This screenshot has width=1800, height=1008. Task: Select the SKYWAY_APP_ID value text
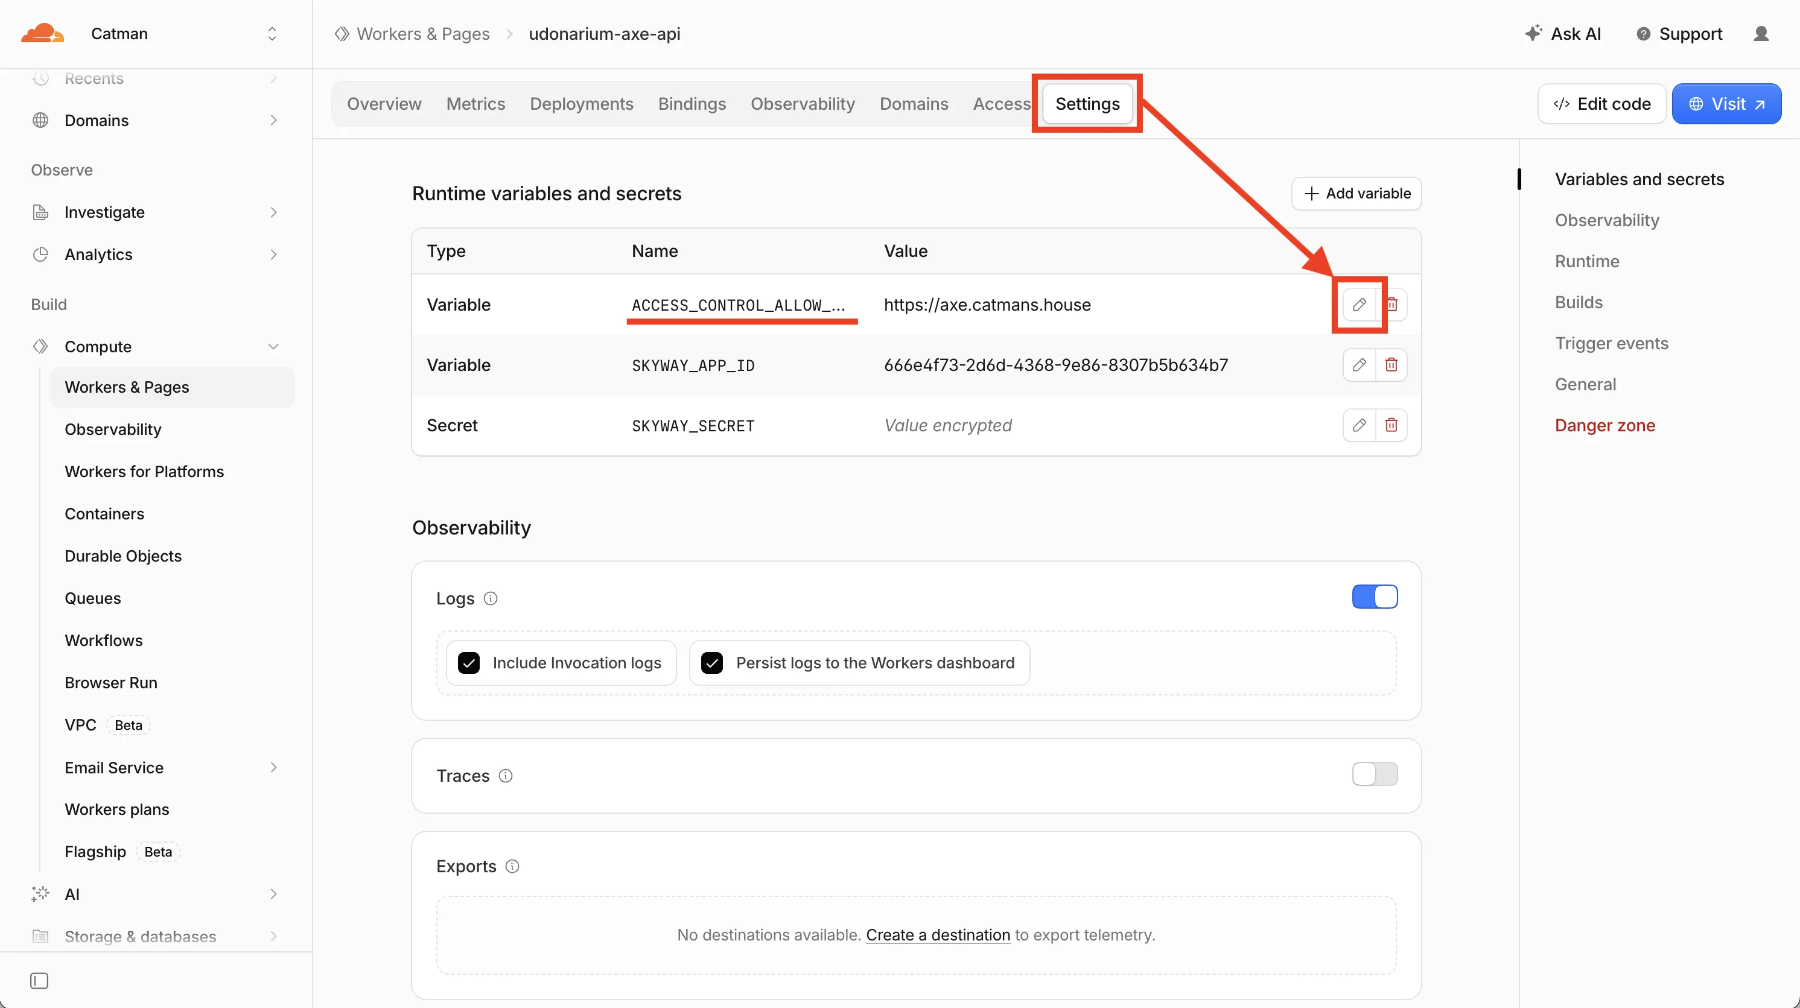[1056, 364]
